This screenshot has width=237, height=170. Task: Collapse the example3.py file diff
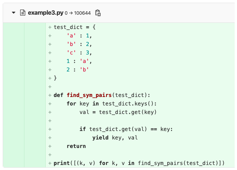[14, 13]
